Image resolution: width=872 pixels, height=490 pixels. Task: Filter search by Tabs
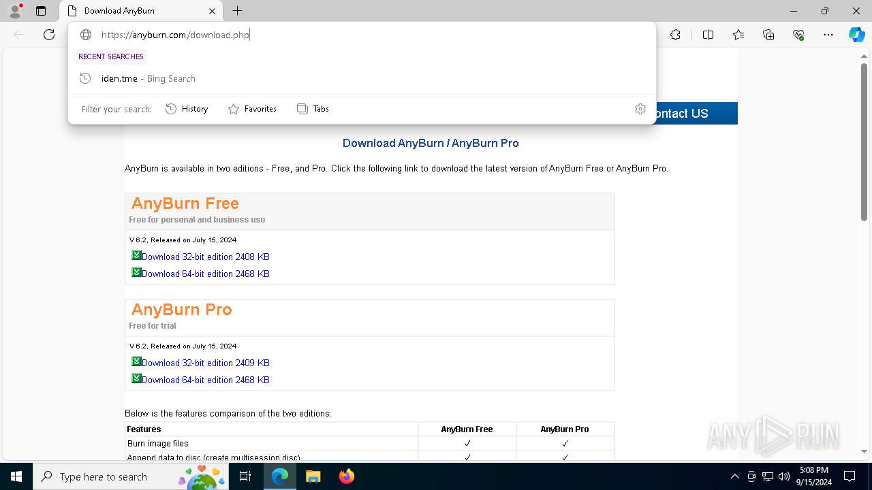tap(313, 109)
